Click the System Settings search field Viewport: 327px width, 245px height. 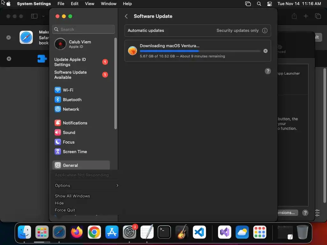point(83,29)
